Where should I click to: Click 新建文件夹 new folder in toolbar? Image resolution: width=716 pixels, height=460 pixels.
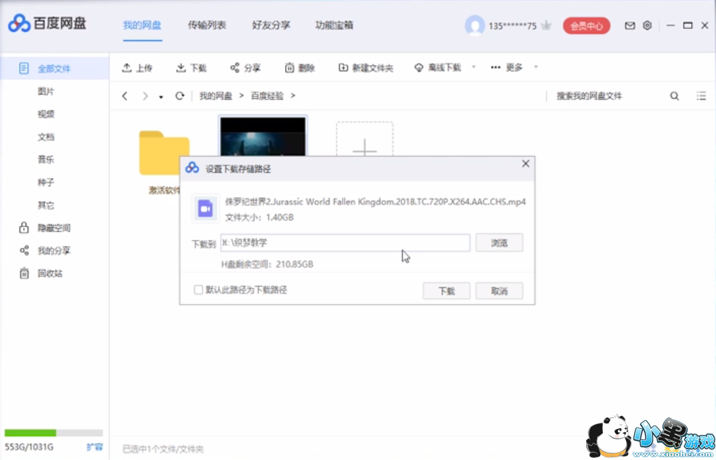point(365,68)
